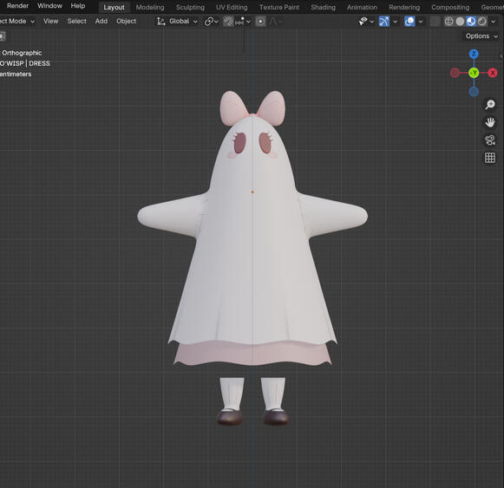This screenshot has width=504, height=488.
Task: Open the Add header menu
Action: [101, 21]
